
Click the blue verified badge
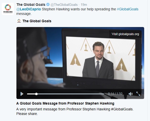pyautogui.click(x=48, y=5)
